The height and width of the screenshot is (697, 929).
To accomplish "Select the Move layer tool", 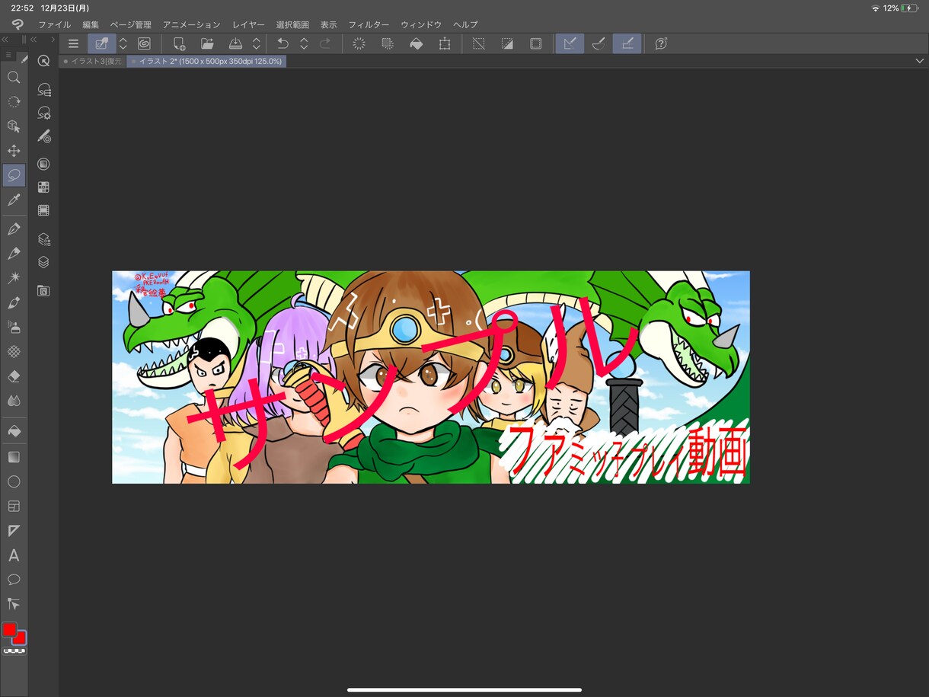I will pyautogui.click(x=14, y=151).
